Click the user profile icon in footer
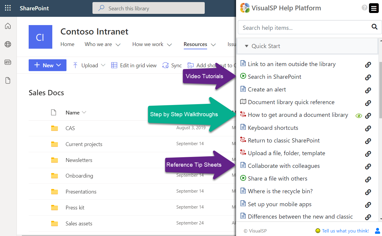 pyautogui.click(x=377, y=231)
